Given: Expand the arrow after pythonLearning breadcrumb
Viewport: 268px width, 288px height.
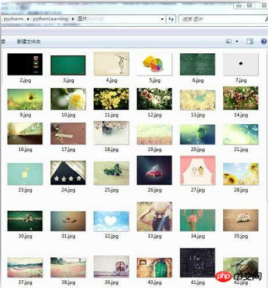Looking at the screenshot, I should (x=73, y=19).
